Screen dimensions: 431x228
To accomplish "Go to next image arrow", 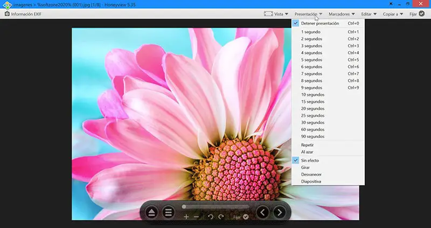I will 280,212.
